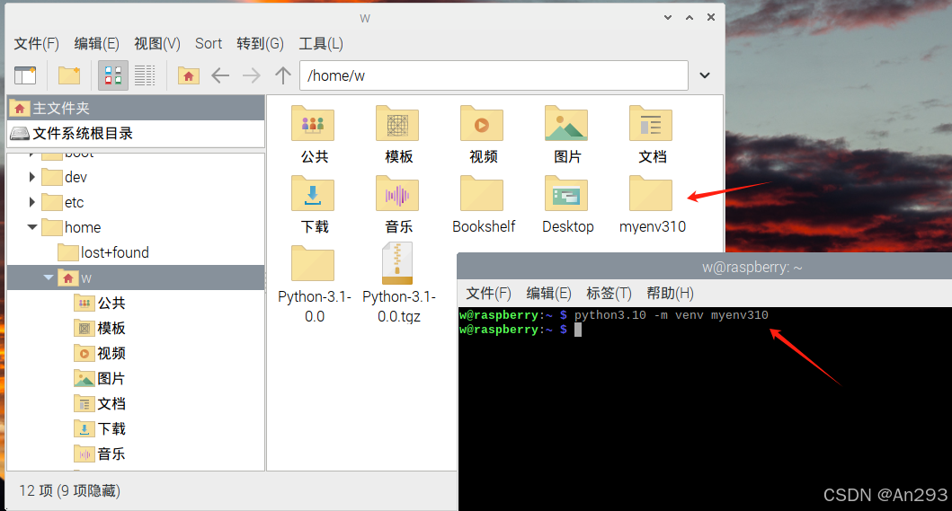Navigate forward with right arrow
The height and width of the screenshot is (511, 952).
[251, 75]
